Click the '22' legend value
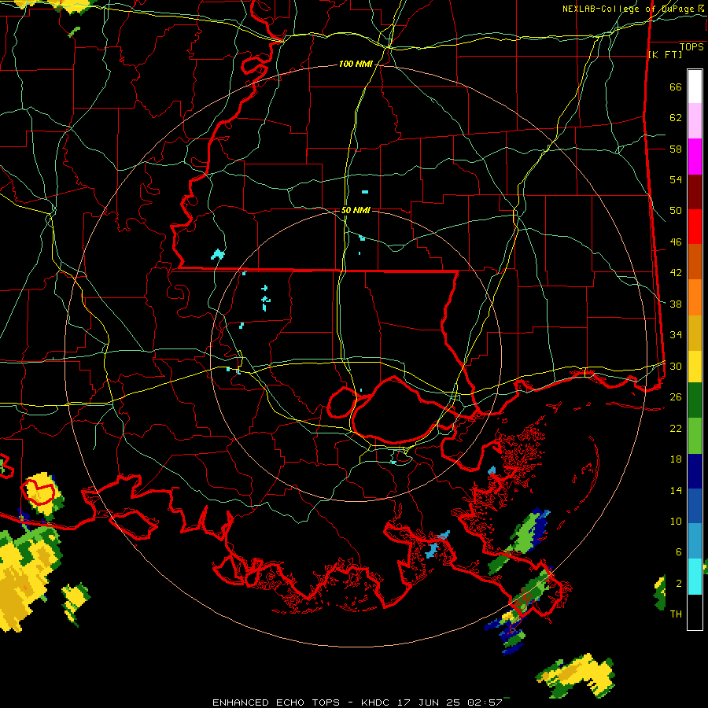The width and height of the screenshot is (708, 708). click(x=676, y=428)
